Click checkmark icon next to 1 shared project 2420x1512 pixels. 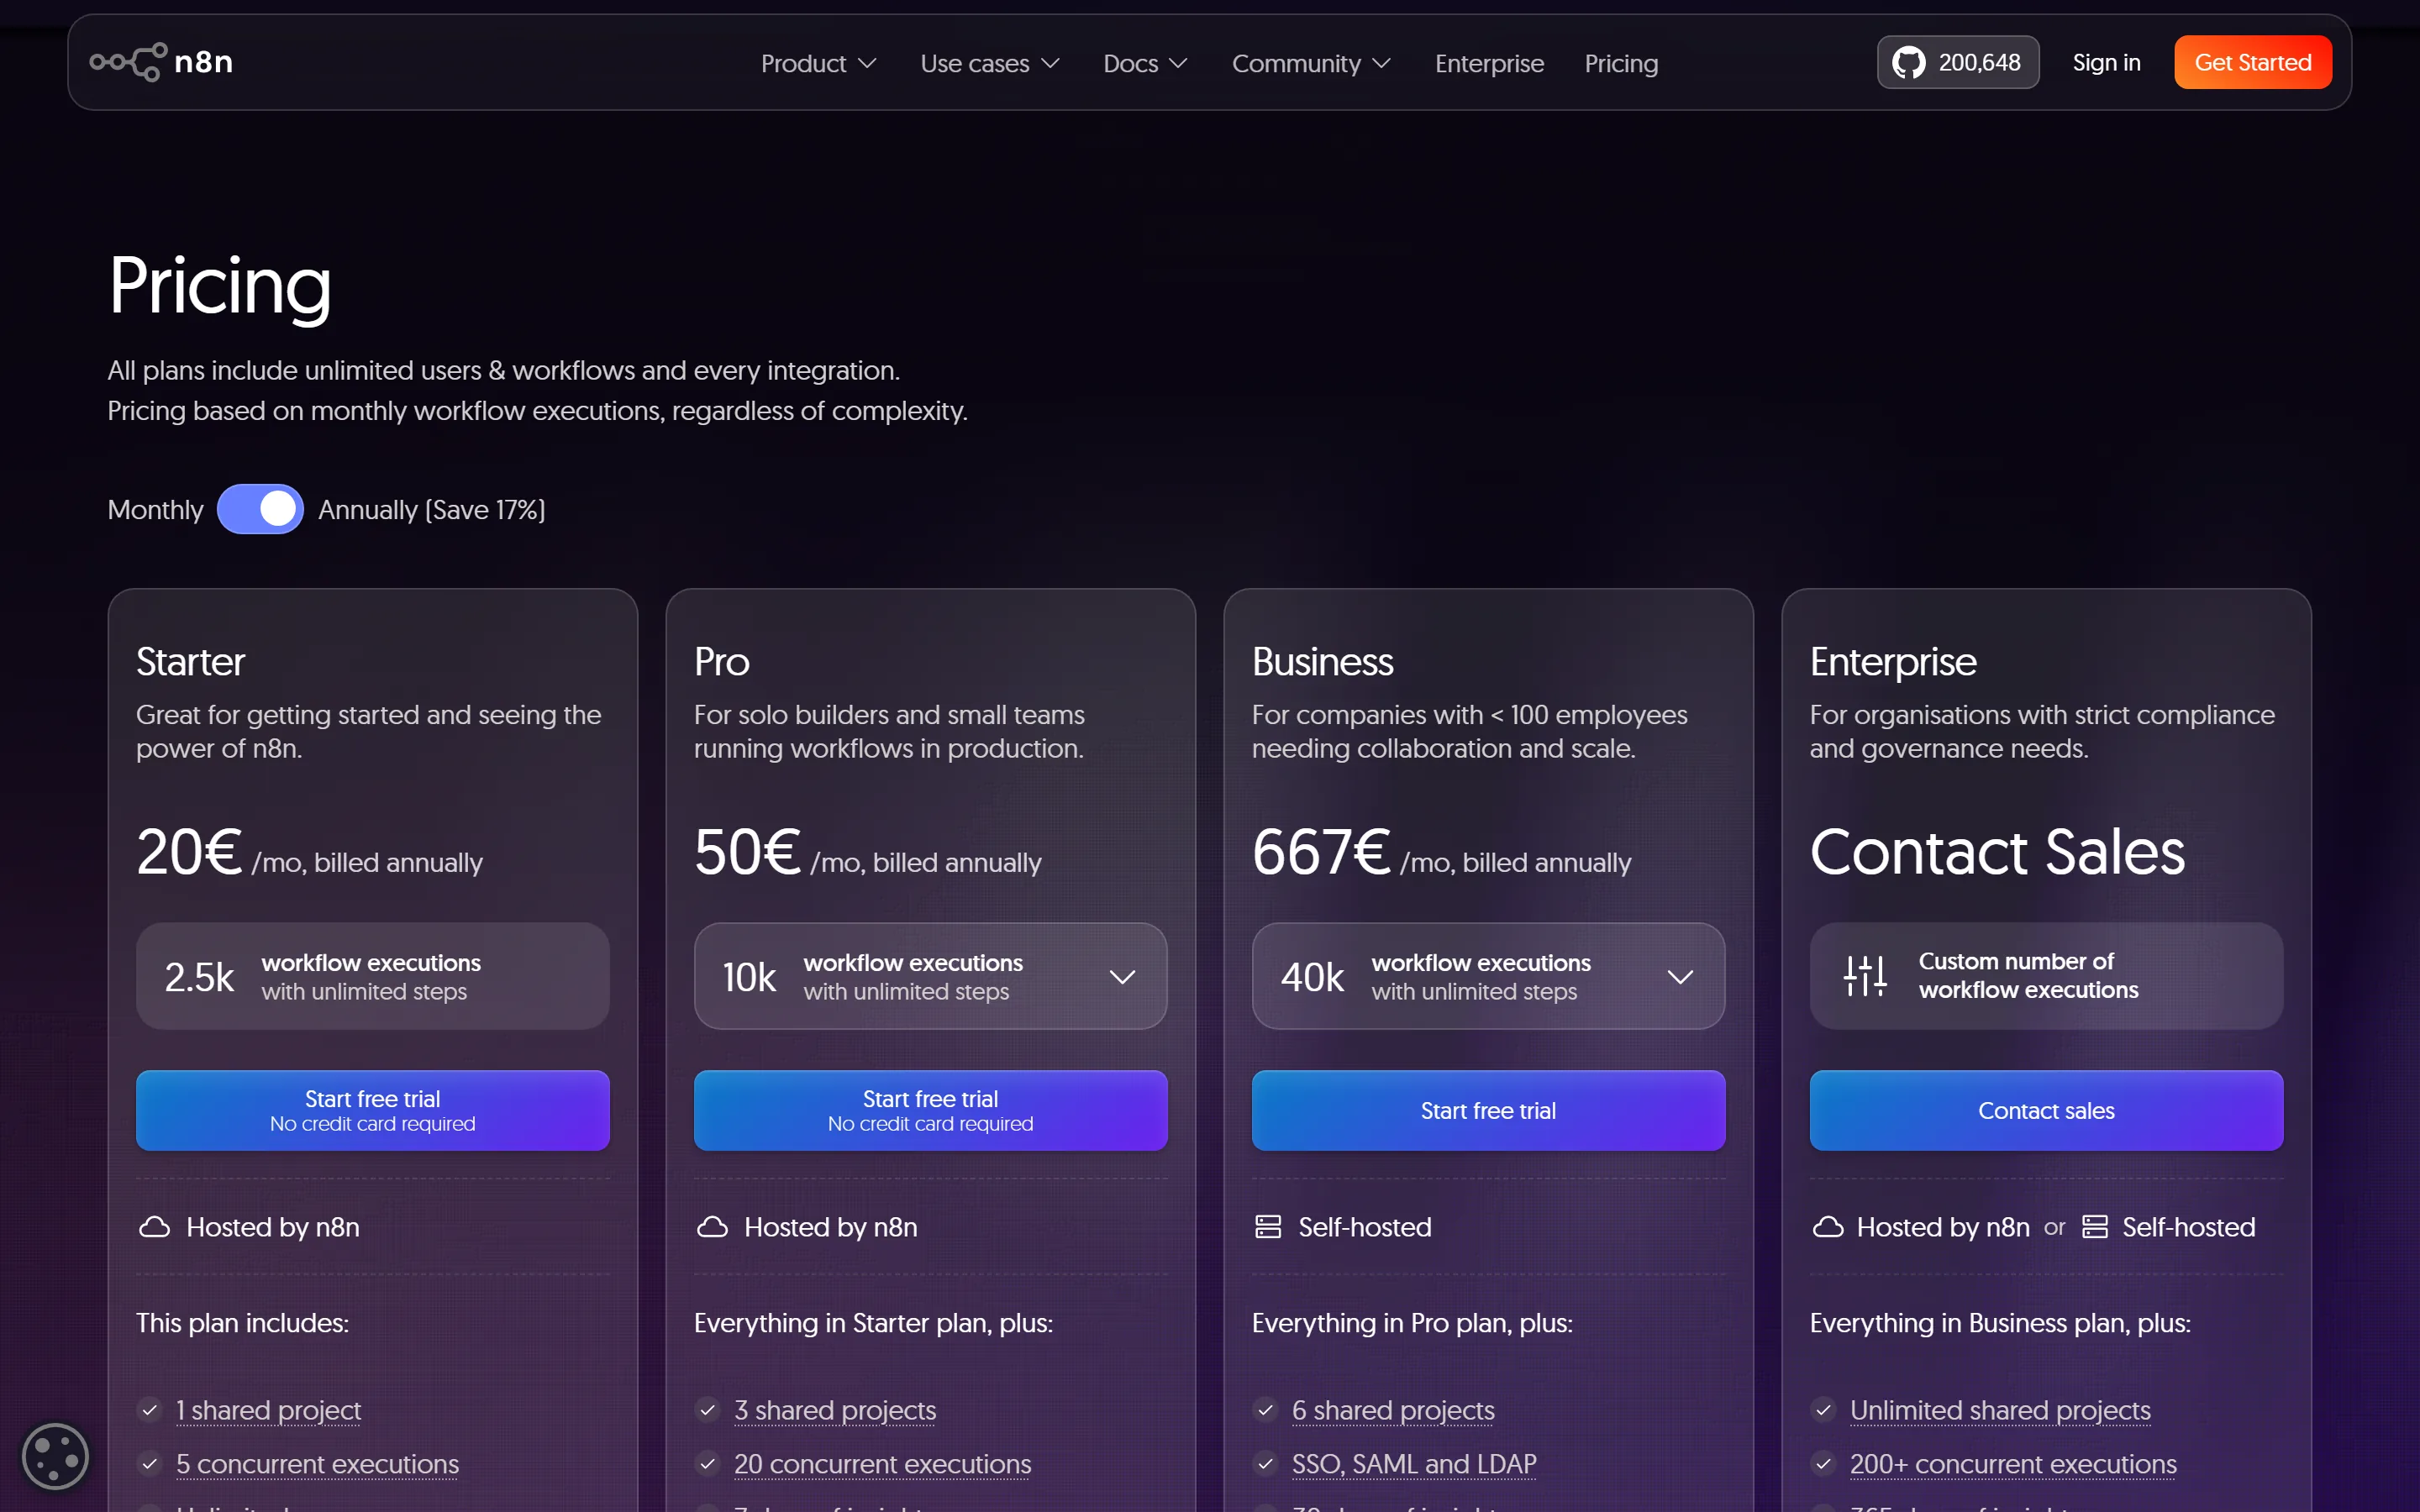tap(150, 1410)
